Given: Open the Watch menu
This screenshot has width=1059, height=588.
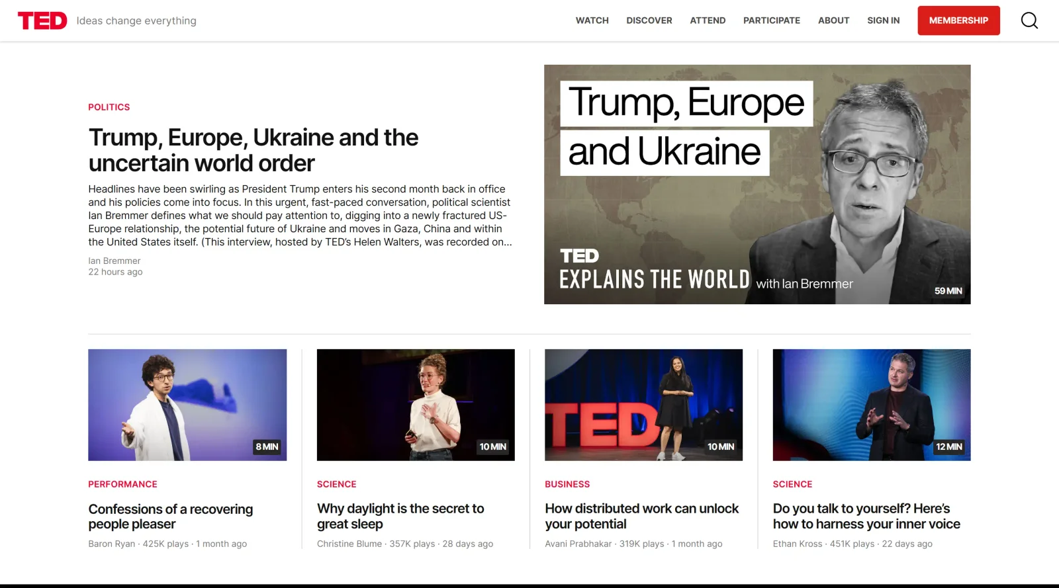Looking at the screenshot, I should point(592,21).
